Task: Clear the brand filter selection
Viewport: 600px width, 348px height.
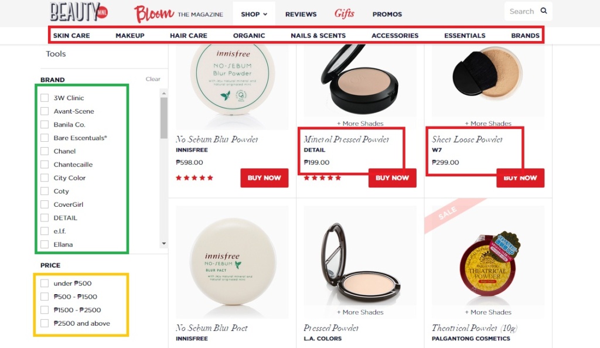Action: 153,79
